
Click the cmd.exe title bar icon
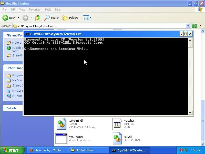27,34
